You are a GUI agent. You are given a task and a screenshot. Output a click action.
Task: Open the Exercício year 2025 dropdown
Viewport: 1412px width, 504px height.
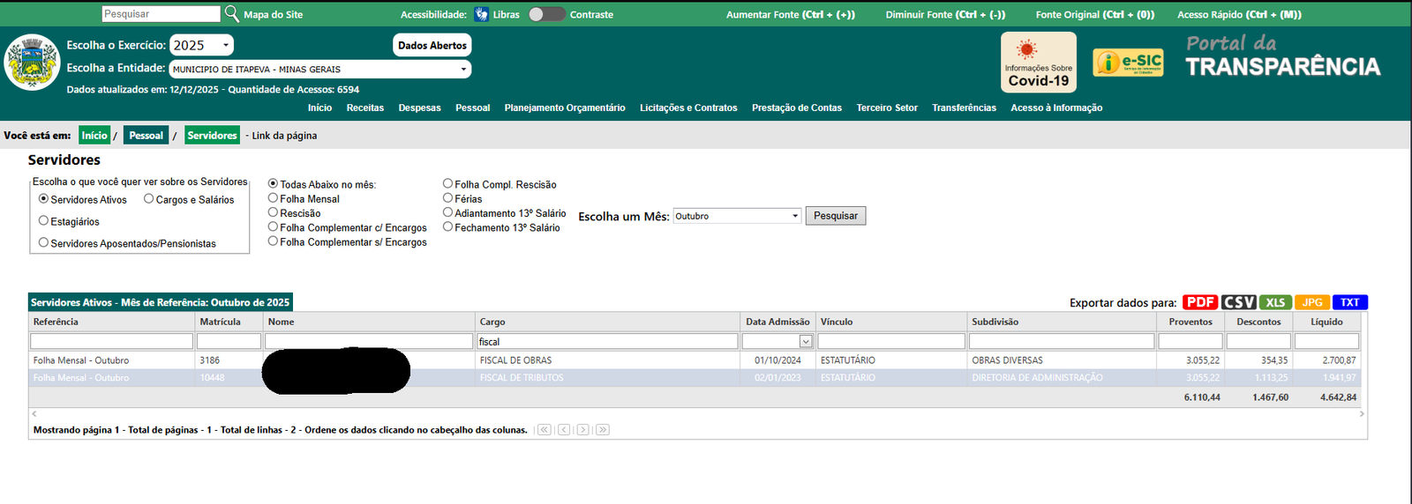201,45
